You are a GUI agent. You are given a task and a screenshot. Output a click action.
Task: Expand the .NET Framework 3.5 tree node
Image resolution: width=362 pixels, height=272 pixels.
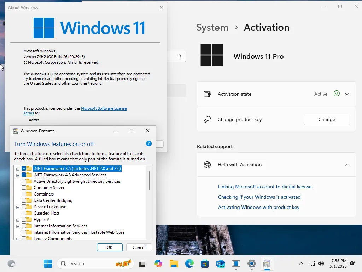(x=18, y=169)
